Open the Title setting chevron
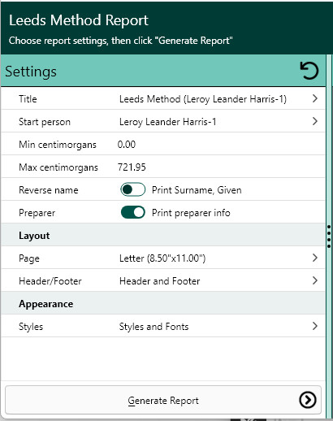The image size is (333, 421). click(314, 98)
